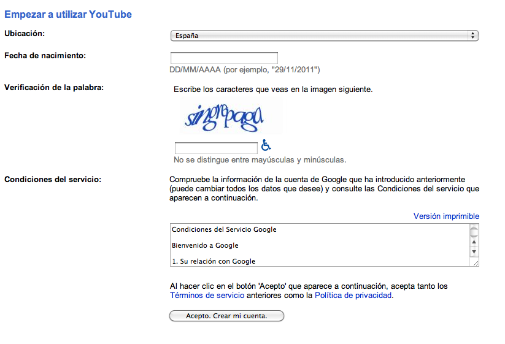The width and height of the screenshot is (505, 344).
Task: Click the 'Empezar a utilizar YouTube' heading
Action: click(x=68, y=15)
